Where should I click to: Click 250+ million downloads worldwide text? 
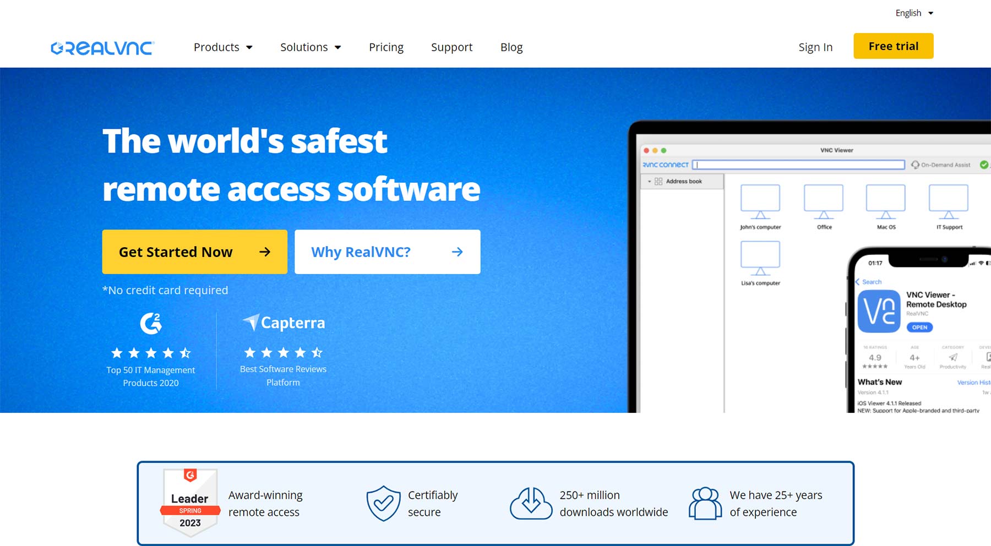613,503
